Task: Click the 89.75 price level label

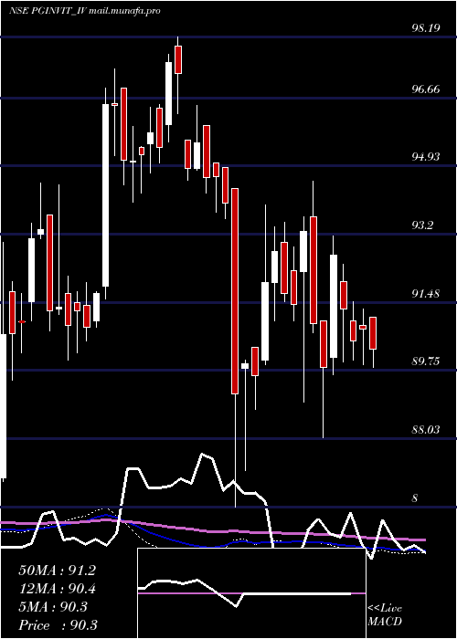Action: 426,361
